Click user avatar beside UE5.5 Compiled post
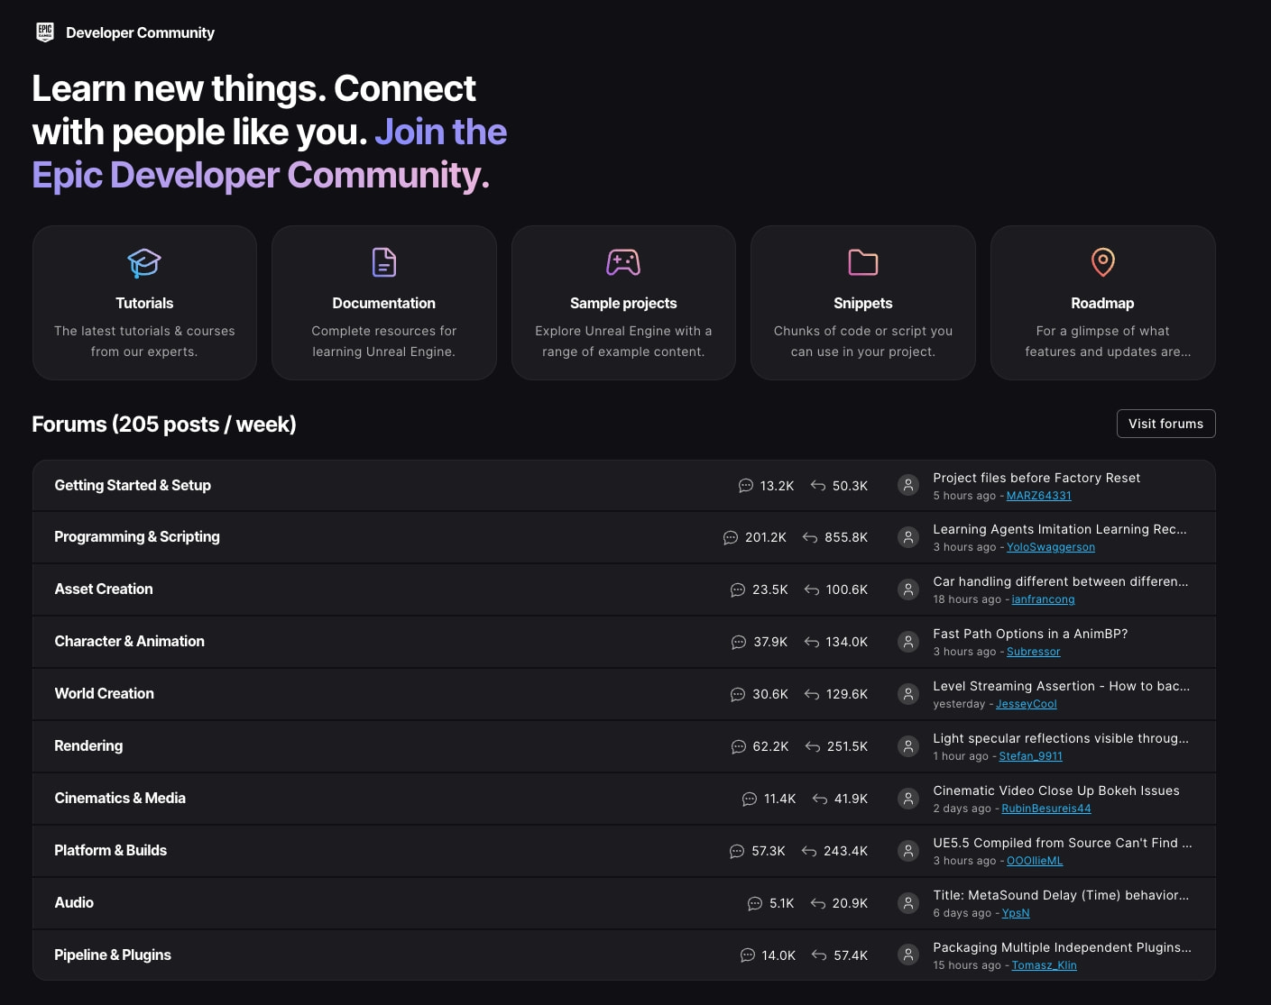Viewport: 1271px width, 1005px height. (908, 851)
